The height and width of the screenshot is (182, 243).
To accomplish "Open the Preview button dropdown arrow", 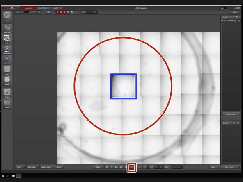I will [x=218, y=167].
